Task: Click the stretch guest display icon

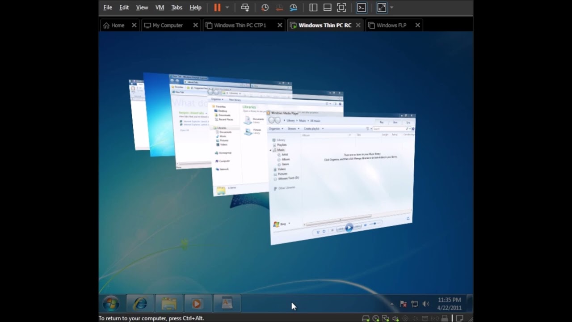Action: (x=382, y=8)
